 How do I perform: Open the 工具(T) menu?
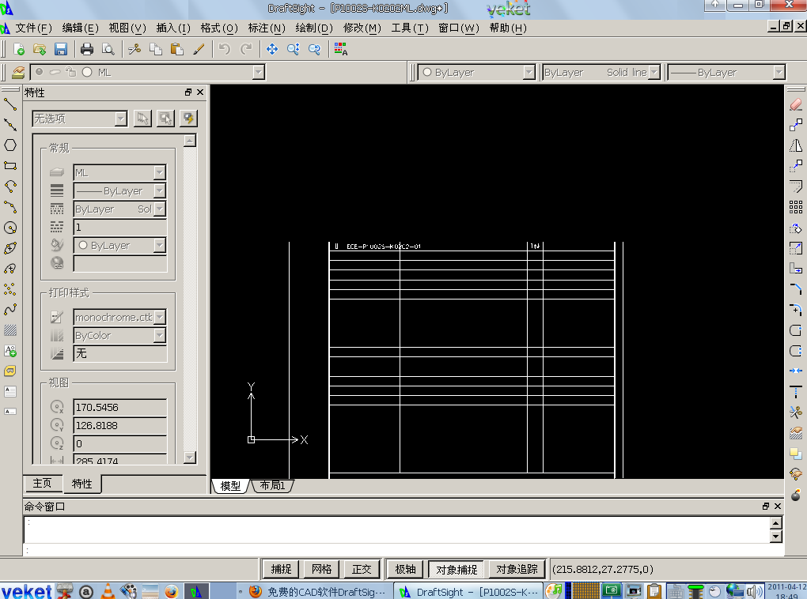coord(410,28)
